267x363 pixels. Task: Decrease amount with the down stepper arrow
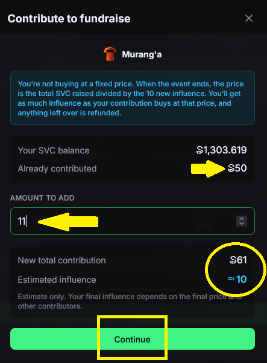[242, 223]
